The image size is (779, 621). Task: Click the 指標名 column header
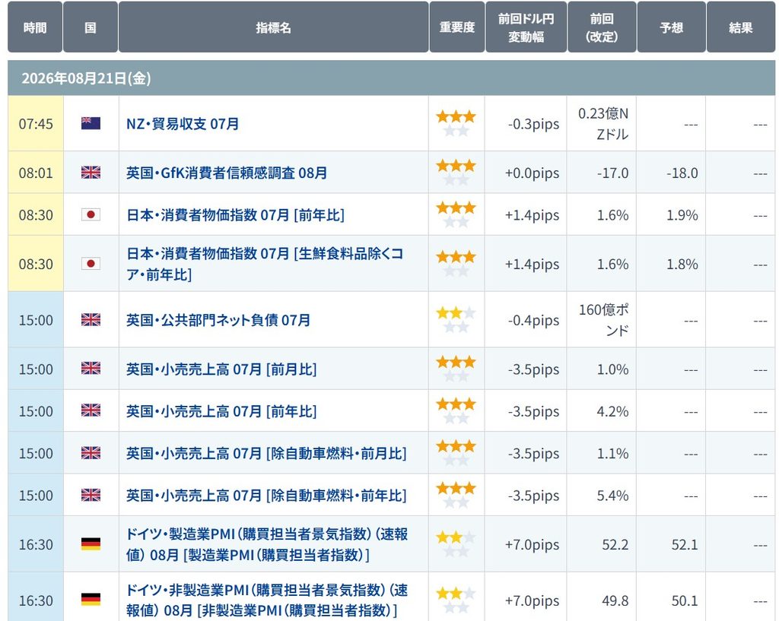coord(274,27)
